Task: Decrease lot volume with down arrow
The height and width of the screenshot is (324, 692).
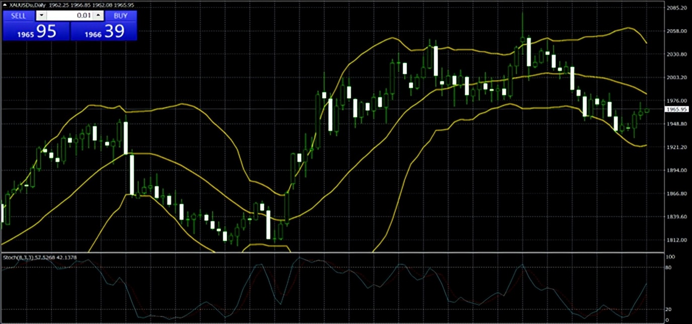Action: [41, 16]
